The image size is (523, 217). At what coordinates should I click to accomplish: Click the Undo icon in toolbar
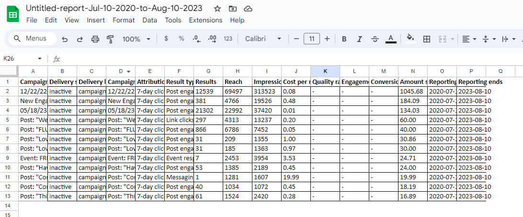[65, 39]
